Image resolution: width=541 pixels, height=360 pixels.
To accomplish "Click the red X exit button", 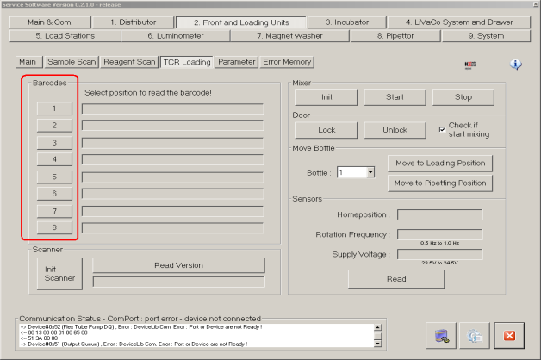I will click(509, 335).
